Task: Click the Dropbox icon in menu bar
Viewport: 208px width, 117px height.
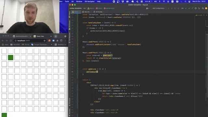Action: coord(123,1)
